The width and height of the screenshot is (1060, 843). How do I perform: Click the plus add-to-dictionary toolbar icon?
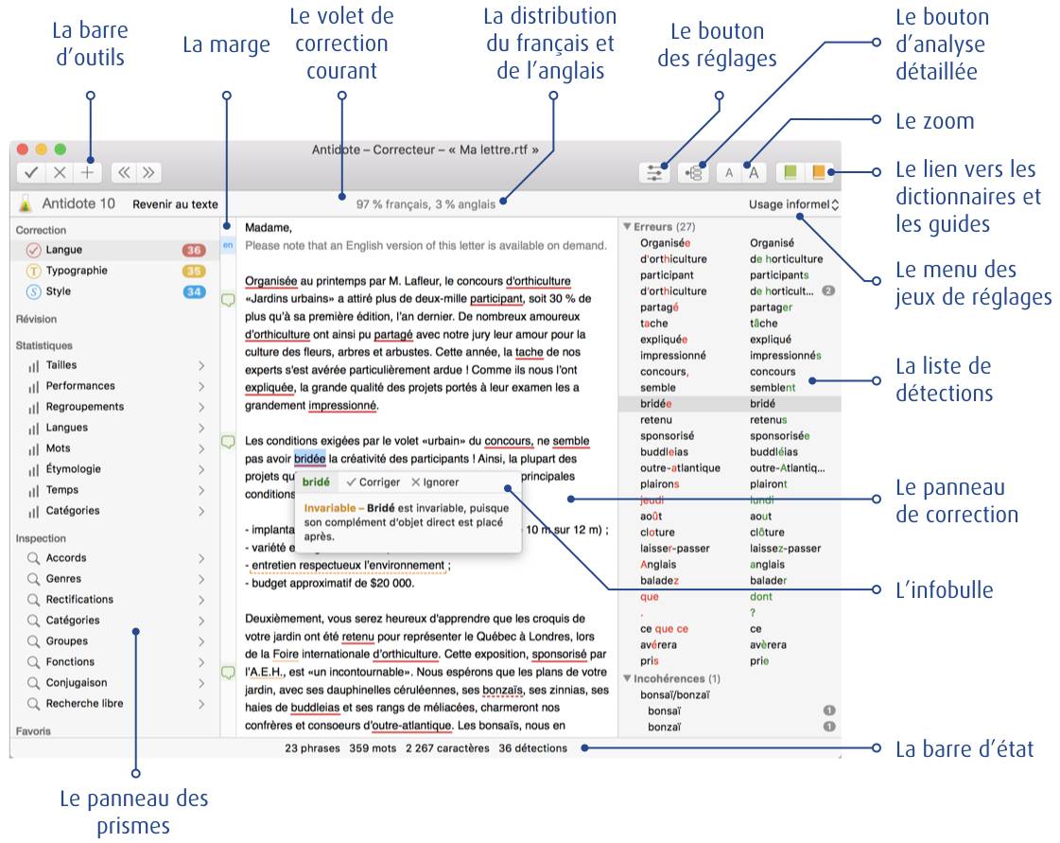click(88, 172)
